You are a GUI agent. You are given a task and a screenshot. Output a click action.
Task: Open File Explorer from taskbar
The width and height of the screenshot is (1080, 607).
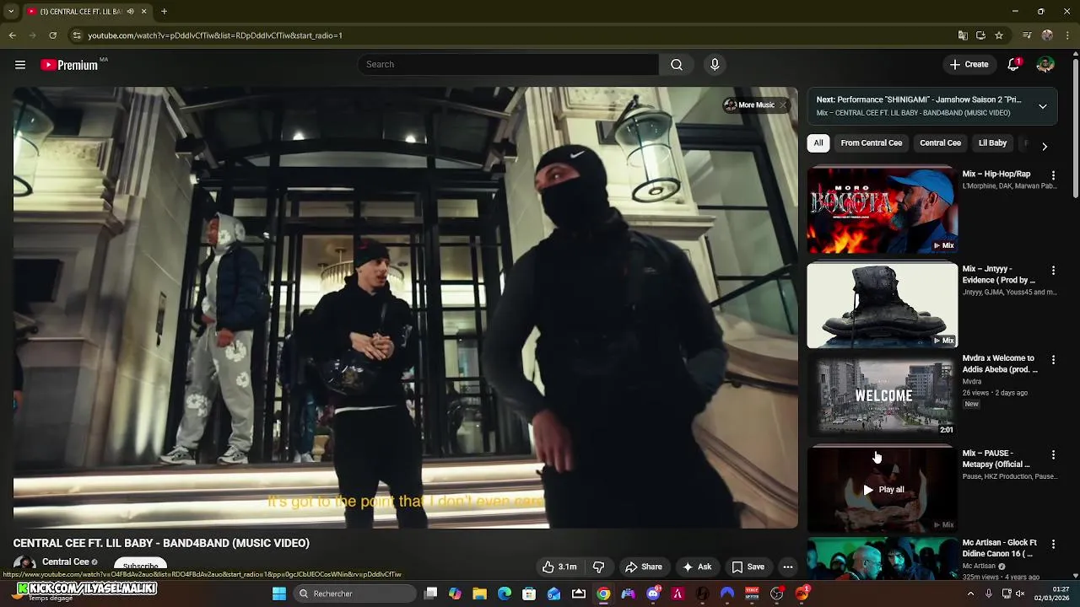click(479, 594)
